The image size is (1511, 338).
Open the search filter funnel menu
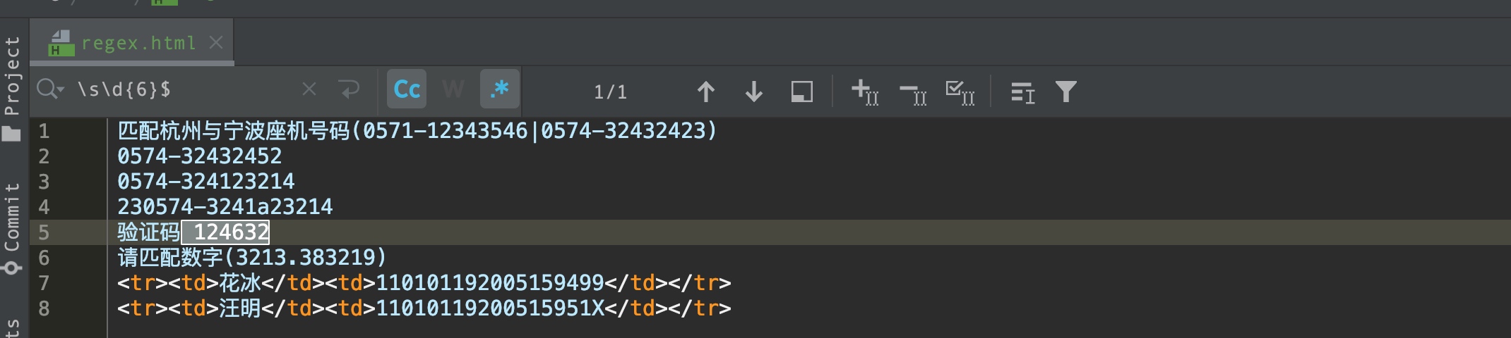pos(1065,92)
